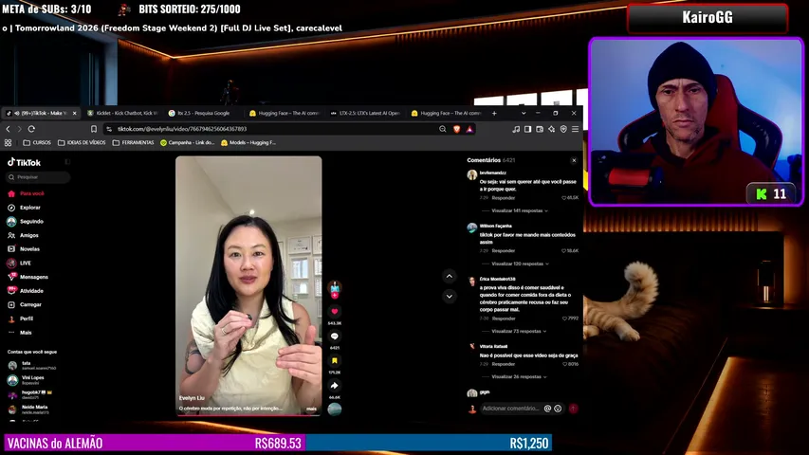Open the comments bubble icon
Image resolution: width=809 pixels, height=455 pixels.
(x=335, y=337)
